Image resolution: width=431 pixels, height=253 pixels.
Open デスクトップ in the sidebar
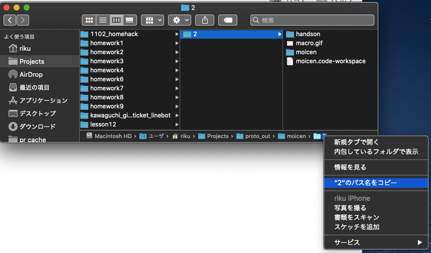(x=40, y=113)
